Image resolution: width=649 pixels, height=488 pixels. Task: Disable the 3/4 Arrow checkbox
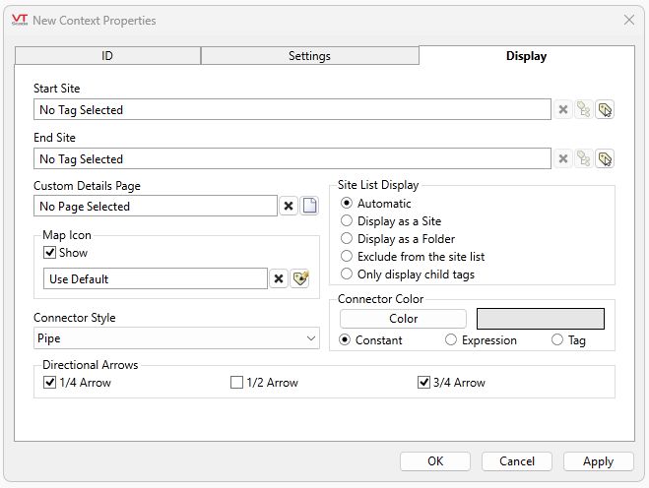[x=423, y=382]
